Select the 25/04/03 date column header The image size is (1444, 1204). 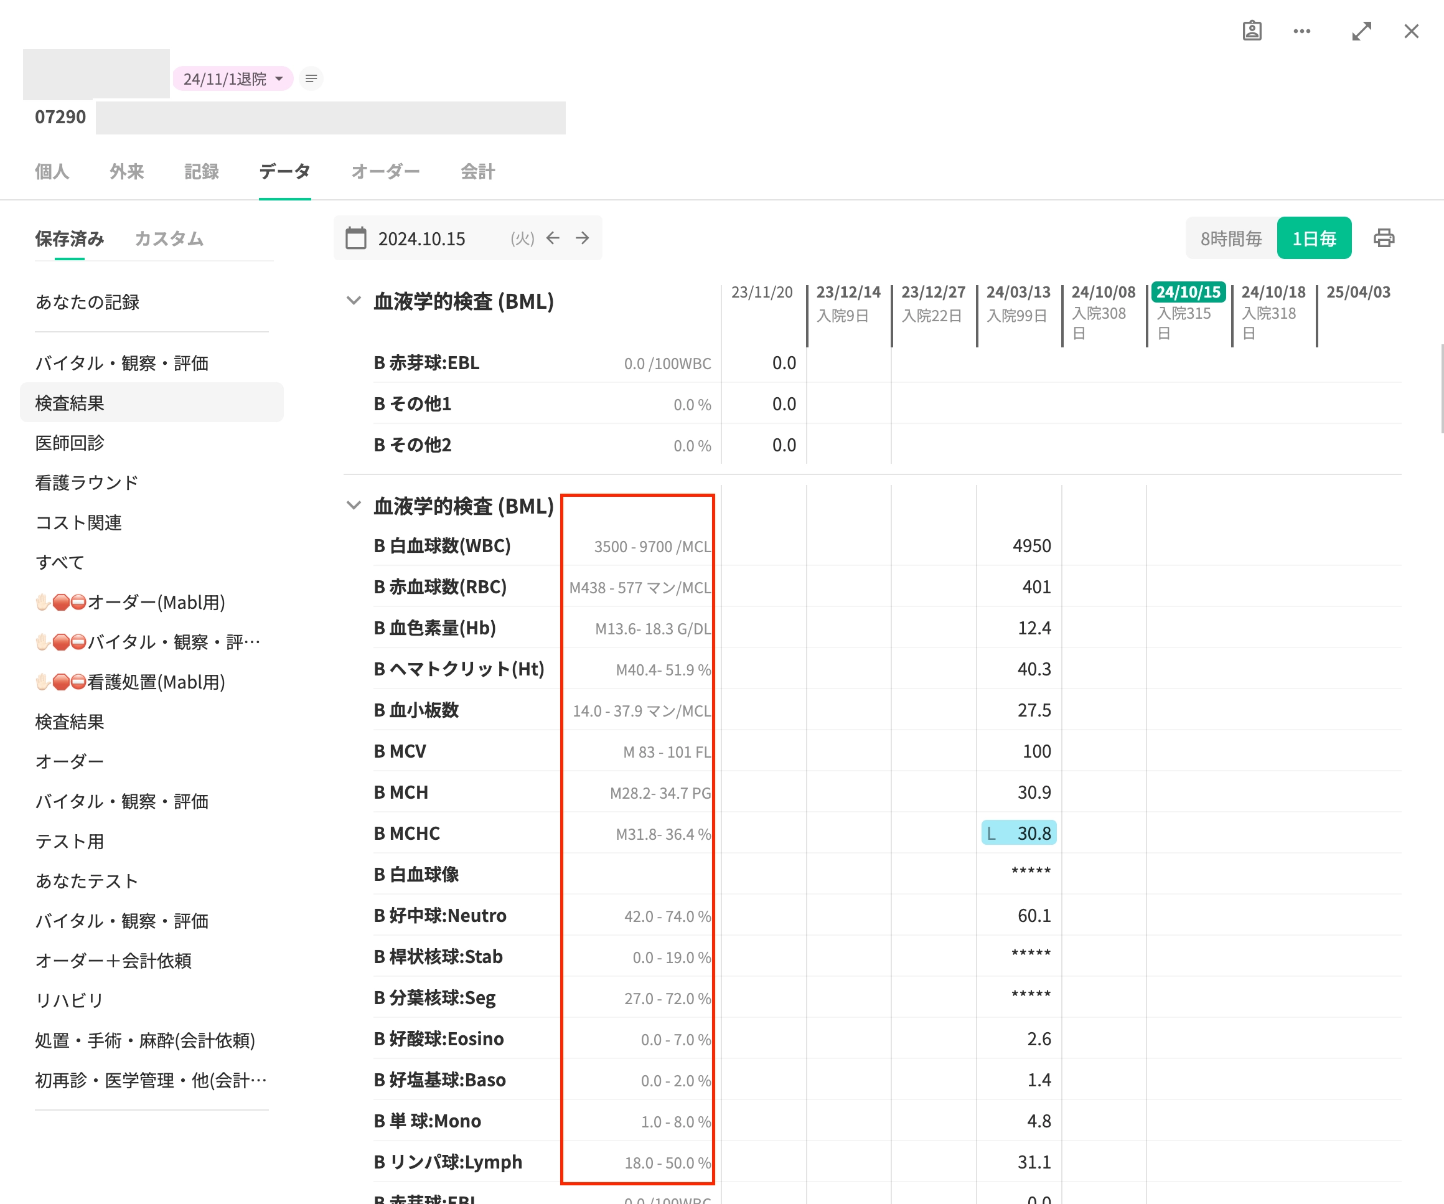(x=1358, y=292)
